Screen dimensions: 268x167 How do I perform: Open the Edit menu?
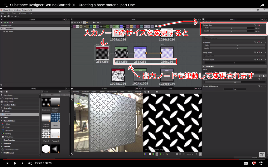pyautogui.click(x=8, y=13)
